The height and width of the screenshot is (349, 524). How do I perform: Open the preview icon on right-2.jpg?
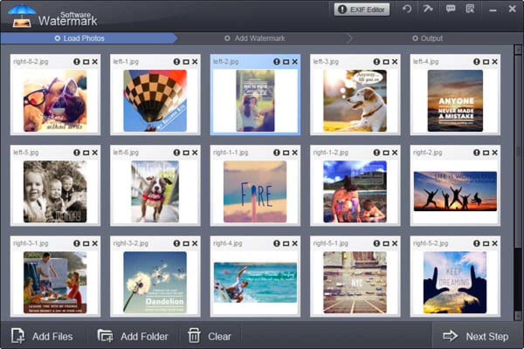click(x=486, y=152)
